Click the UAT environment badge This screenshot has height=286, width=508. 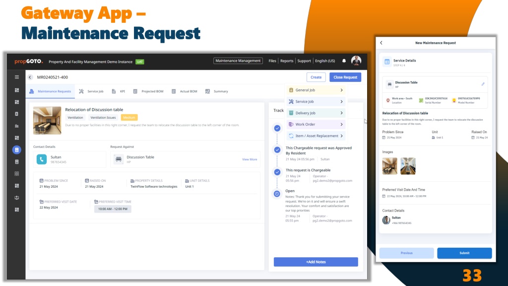pyautogui.click(x=139, y=62)
